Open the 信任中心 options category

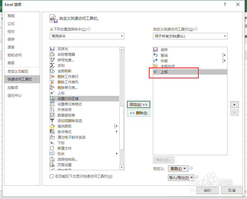(22, 95)
